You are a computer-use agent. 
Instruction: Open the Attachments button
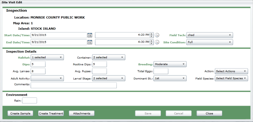pyautogui.click(x=82, y=113)
